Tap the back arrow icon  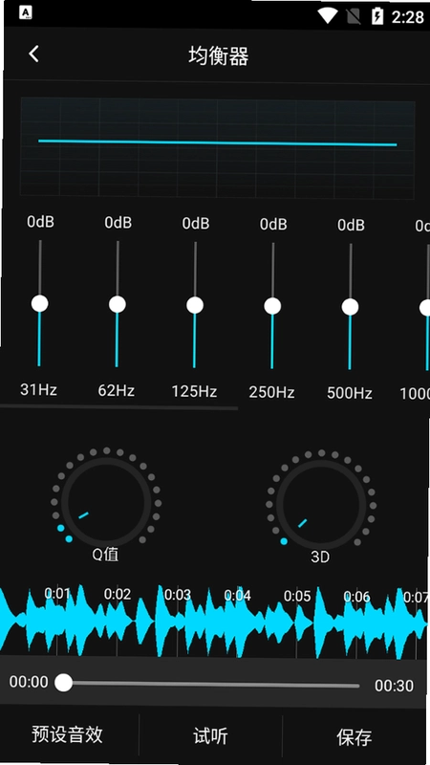(x=33, y=54)
